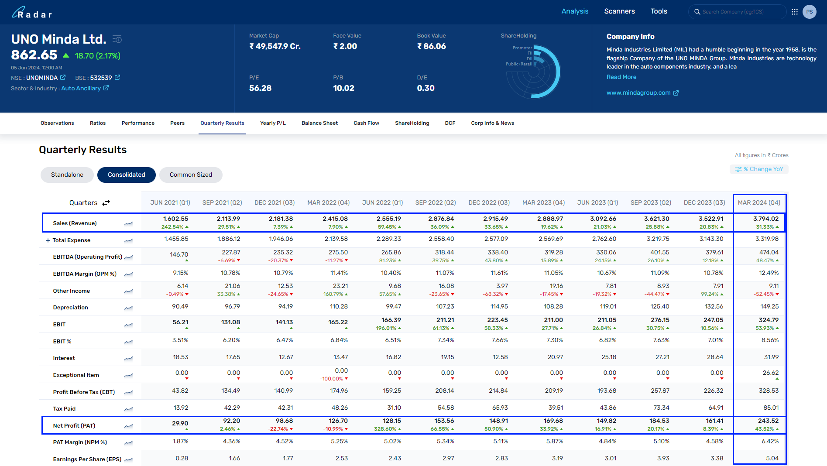Click stock price 862.65

coord(34,55)
